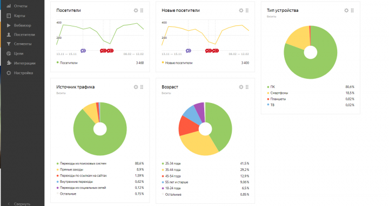
Task: Click red annotation markers on Посетители chart
Action: pyautogui.click(x=106, y=51)
